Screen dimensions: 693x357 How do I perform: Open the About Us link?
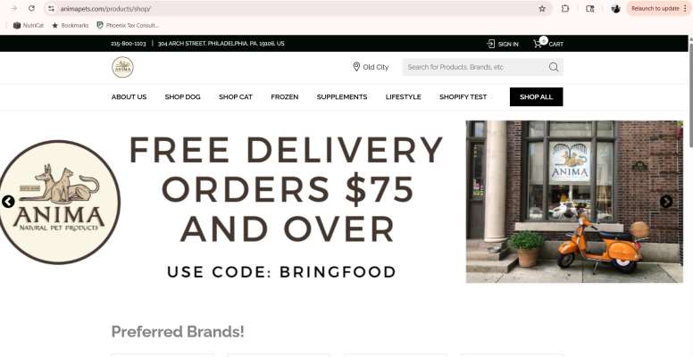(129, 96)
